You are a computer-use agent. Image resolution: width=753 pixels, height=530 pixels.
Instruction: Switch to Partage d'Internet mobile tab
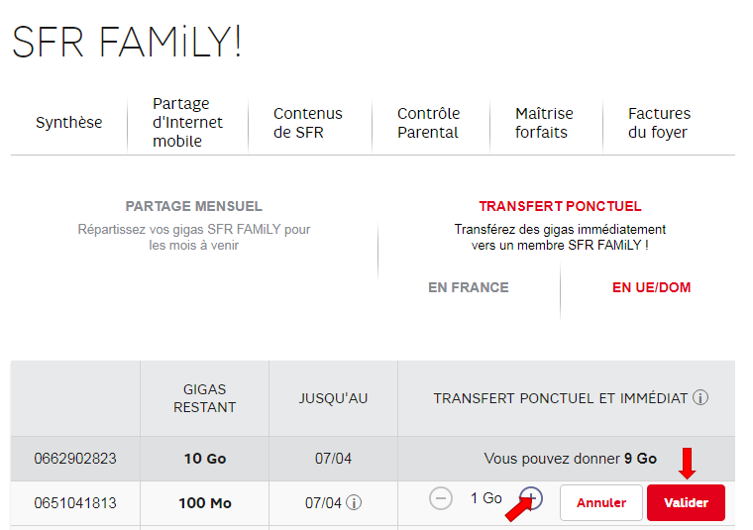[187, 123]
